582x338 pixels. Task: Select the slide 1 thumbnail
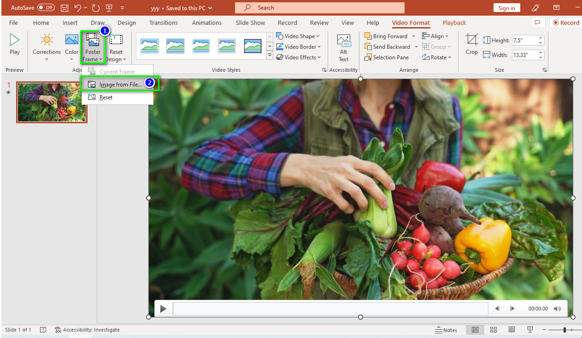[52, 102]
